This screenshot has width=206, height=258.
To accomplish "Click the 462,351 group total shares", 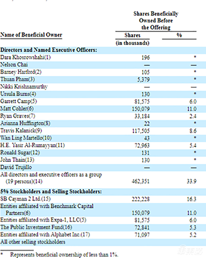I will [141, 181].
